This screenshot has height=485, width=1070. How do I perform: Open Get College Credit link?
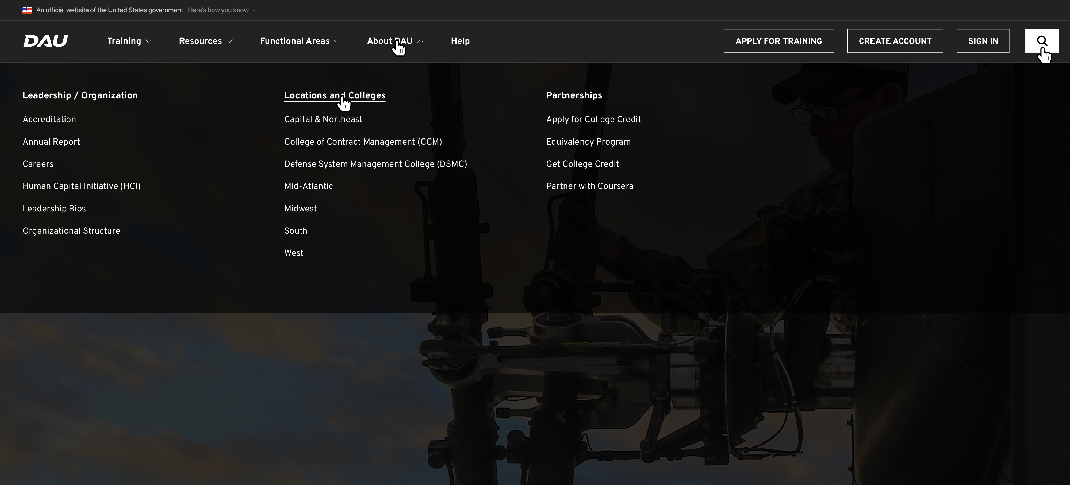coord(583,164)
